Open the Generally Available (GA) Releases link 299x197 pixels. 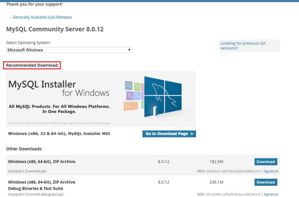tap(42, 17)
